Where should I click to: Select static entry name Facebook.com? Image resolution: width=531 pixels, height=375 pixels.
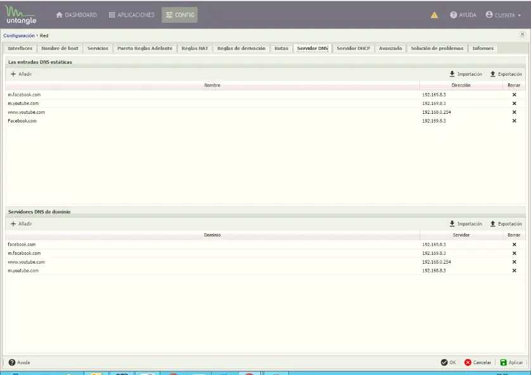[22, 121]
